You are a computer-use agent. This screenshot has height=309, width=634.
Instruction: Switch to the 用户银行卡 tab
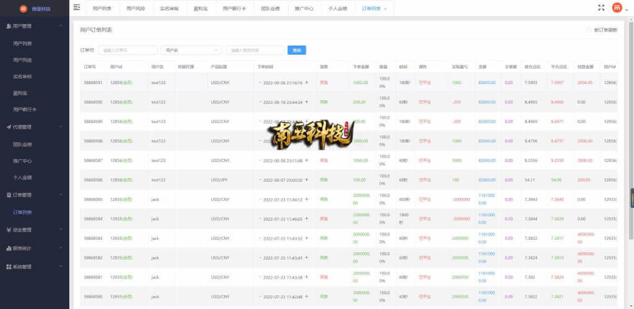235,9
